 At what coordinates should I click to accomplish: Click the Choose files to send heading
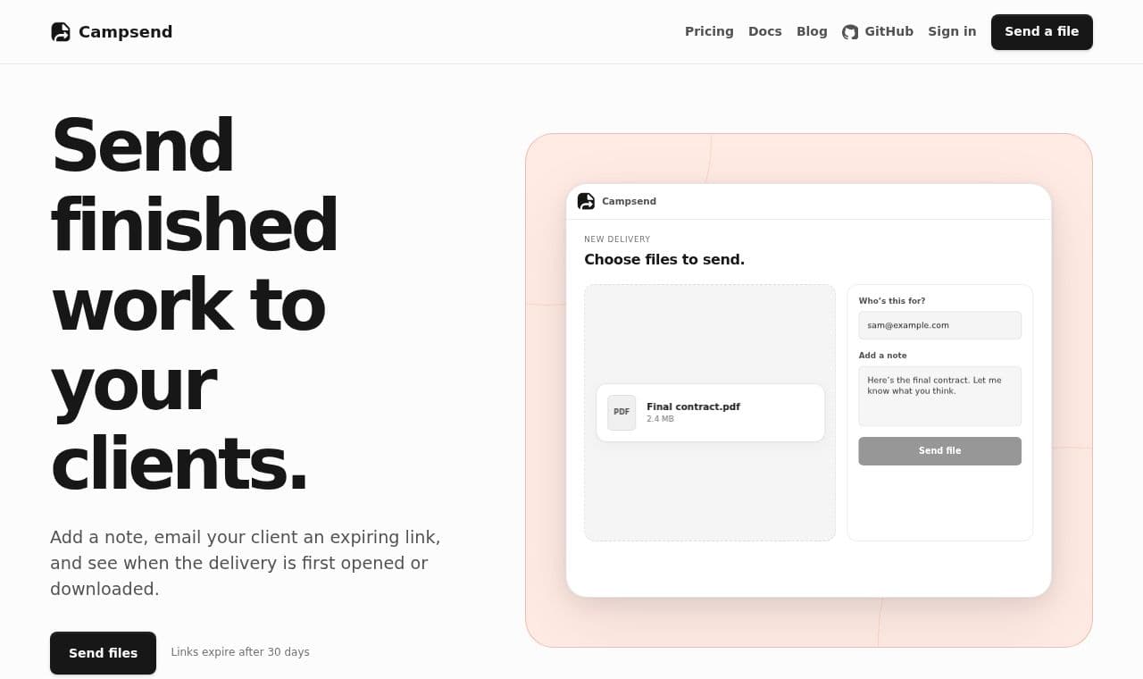pos(664,260)
